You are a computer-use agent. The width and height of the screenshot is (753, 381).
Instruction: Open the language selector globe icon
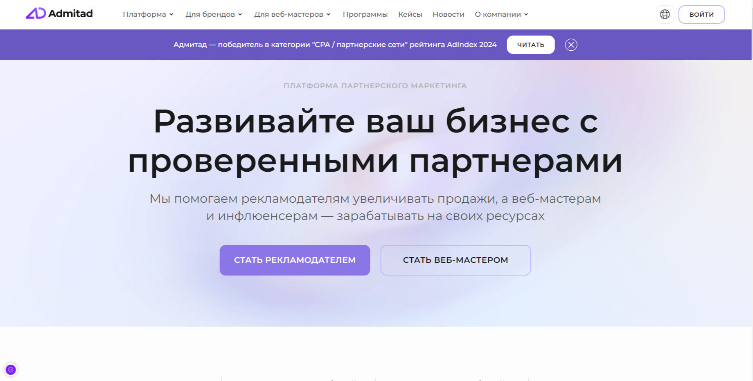[x=665, y=14]
